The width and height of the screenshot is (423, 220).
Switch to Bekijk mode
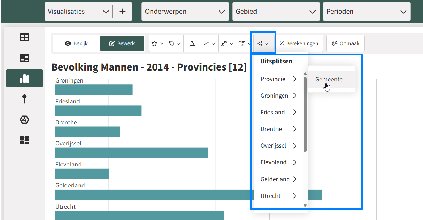(x=76, y=43)
